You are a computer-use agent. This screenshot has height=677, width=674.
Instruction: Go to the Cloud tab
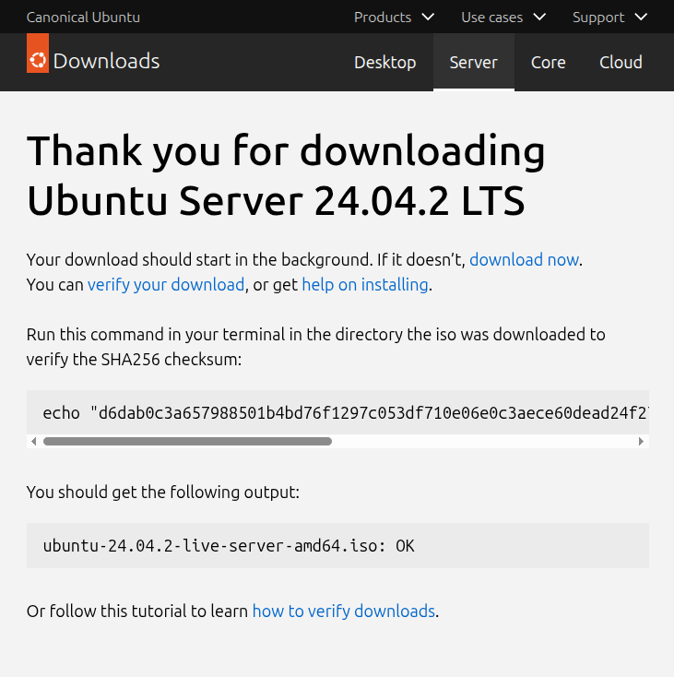(621, 63)
